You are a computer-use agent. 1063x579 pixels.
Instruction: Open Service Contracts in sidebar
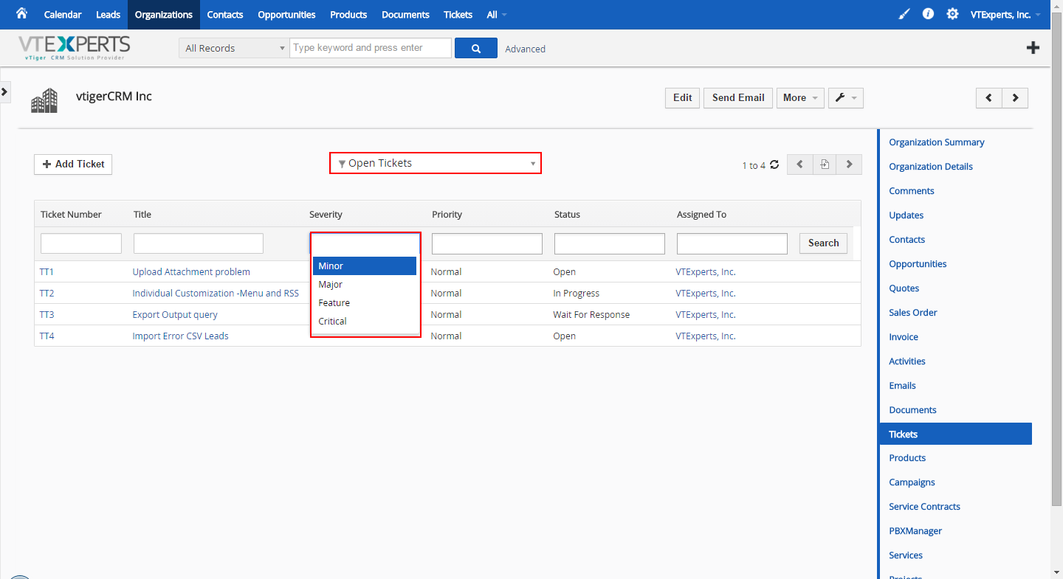[x=924, y=507]
